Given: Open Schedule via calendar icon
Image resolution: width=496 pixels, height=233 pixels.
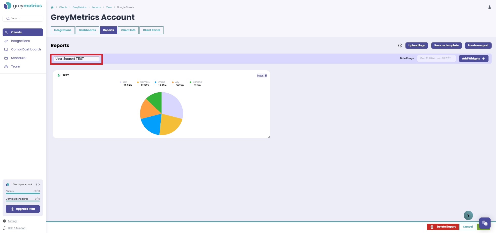Looking at the screenshot, I should 6,58.
